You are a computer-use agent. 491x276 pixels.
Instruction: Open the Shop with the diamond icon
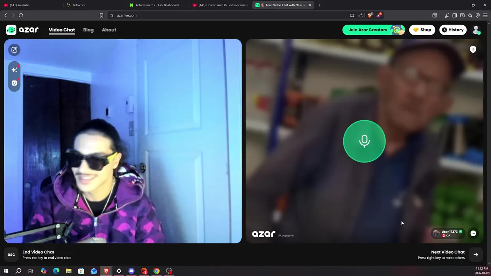[x=422, y=30]
